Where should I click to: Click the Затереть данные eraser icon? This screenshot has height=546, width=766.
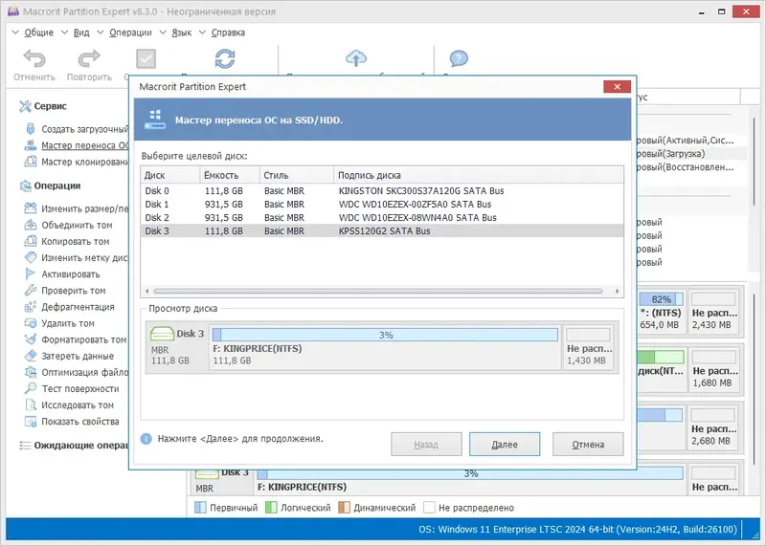tap(31, 356)
